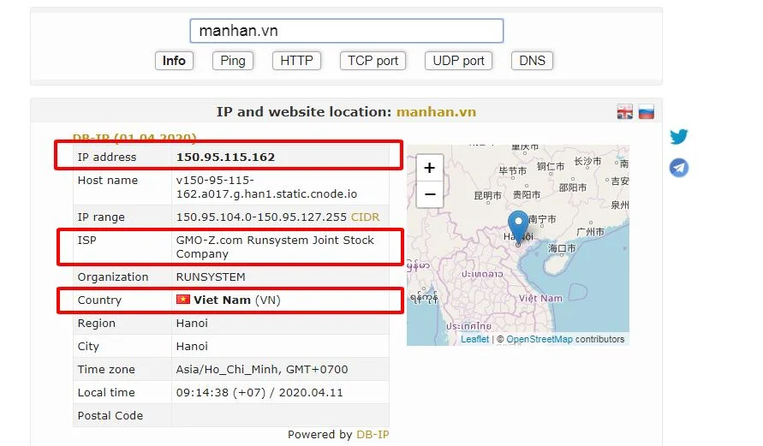Image resolution: width=763 pixels, height=446 pixels.
Task: Select the UDP port check button
Action: point(458,61)
